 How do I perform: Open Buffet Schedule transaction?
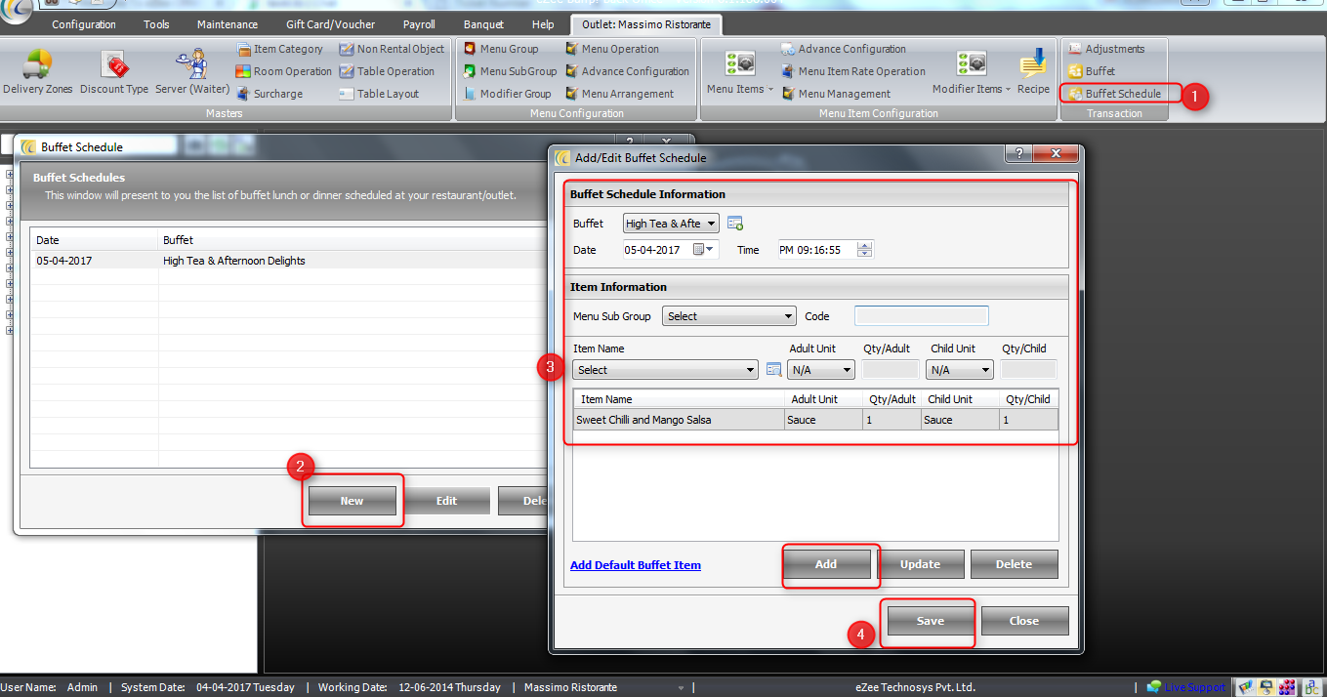tap(1114, 94)
